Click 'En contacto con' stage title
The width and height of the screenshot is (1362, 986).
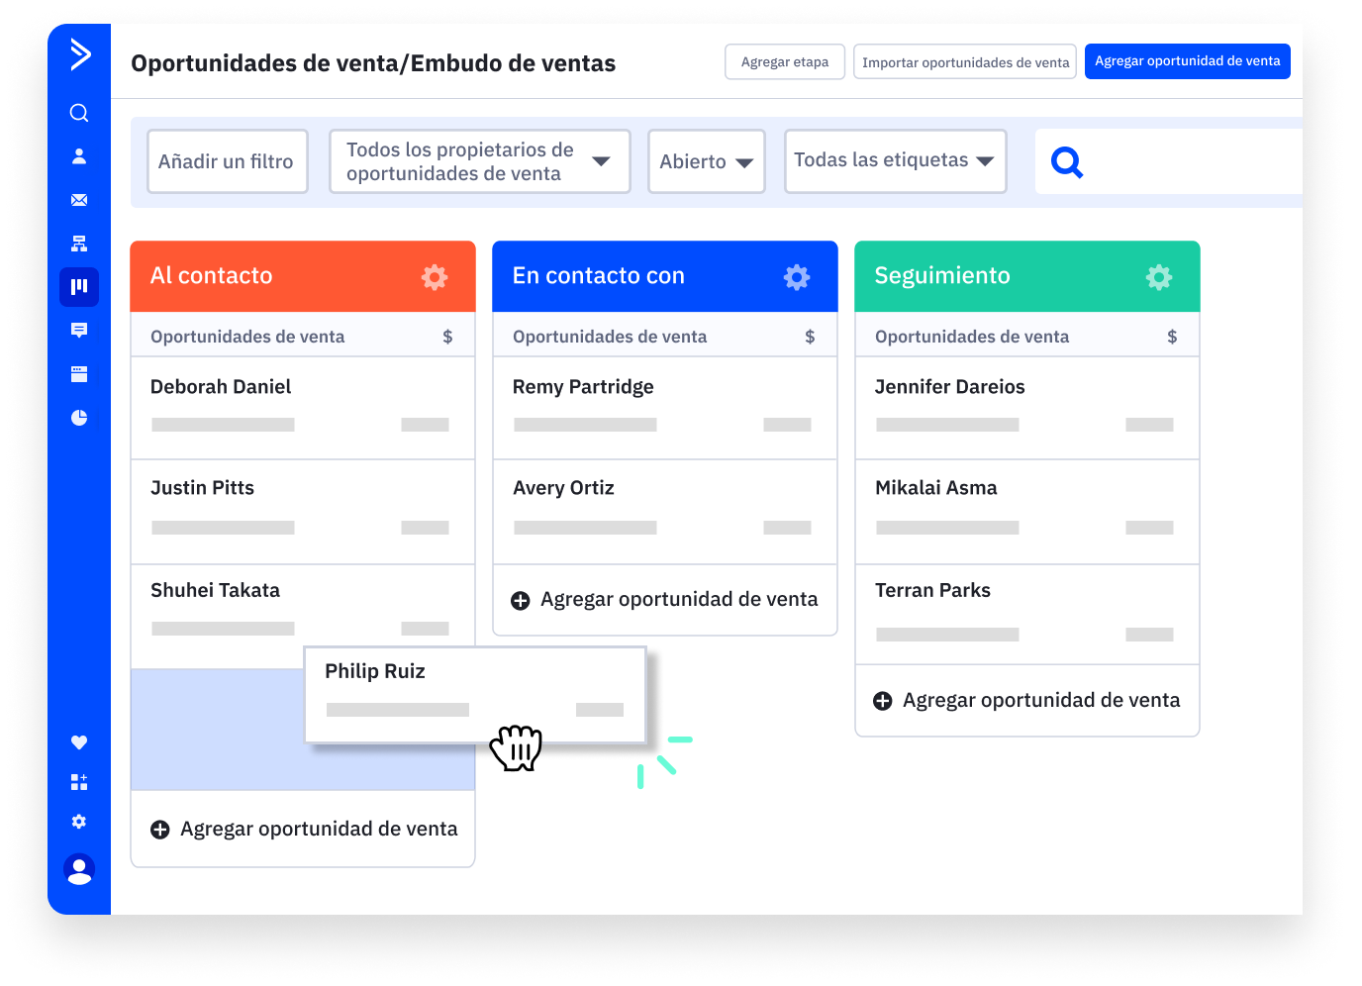[x=598, y=276]
